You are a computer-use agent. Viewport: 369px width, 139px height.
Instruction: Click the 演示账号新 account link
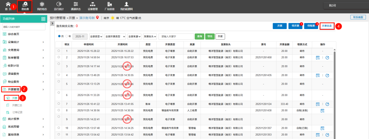click(x=87, y=18)
